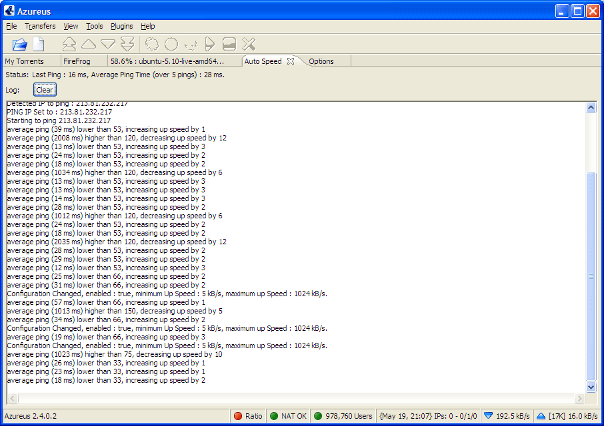
Task: Click the 192.5 kB/s download speed value
Action: (x=513, y=416)
